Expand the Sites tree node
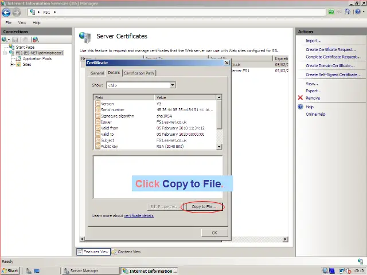The image size is (367, 275). (12, 64)
